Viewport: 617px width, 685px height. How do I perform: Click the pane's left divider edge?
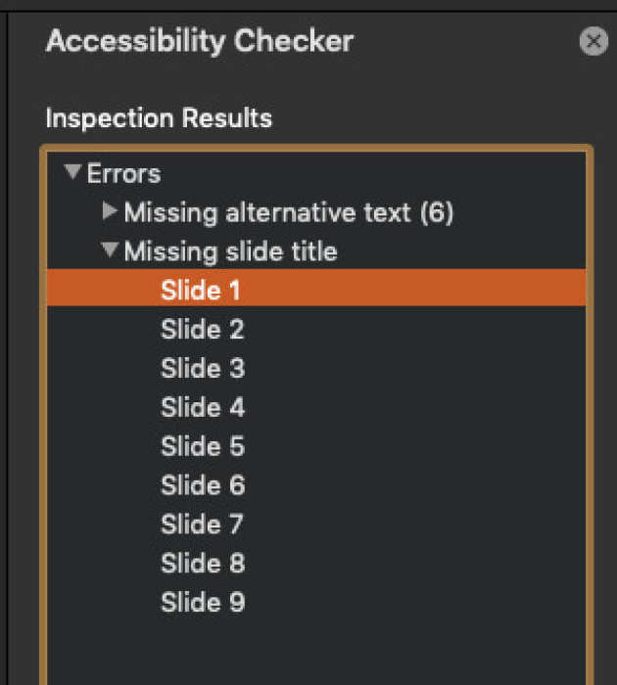coord(8,342)
